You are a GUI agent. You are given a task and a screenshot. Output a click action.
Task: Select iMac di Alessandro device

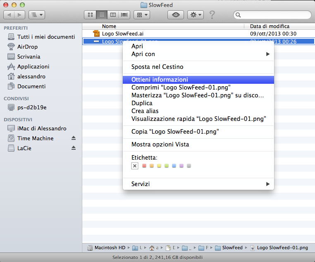[x=37, y=128]
